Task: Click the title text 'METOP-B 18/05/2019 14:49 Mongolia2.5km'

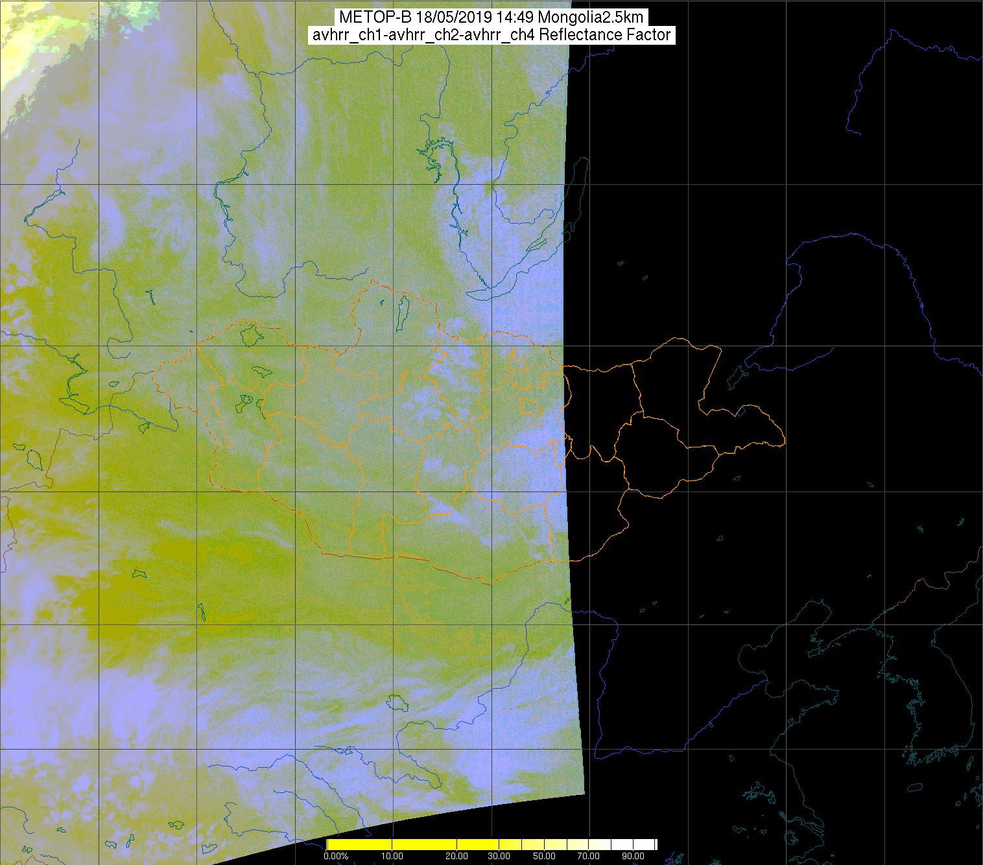Action: pos(491,18)
